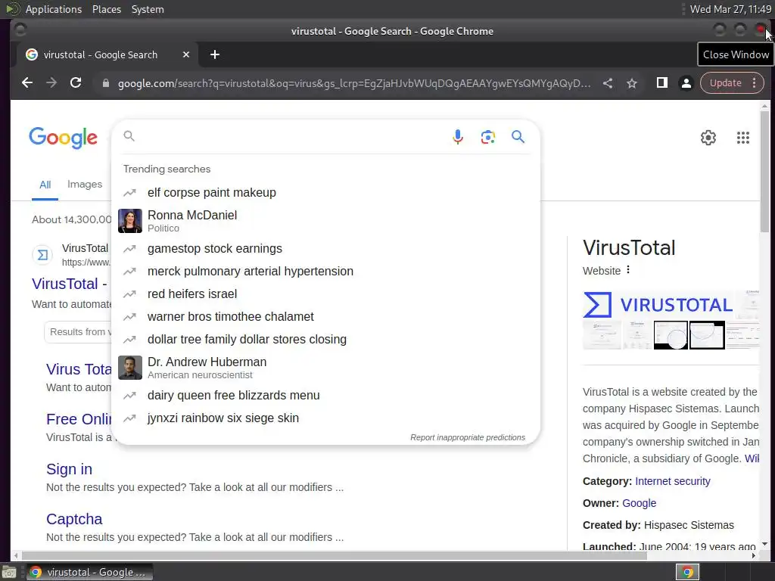Screen dimensions: 775x581
Task: Switch to the Images results tab
Action: [x=85, y=185]
